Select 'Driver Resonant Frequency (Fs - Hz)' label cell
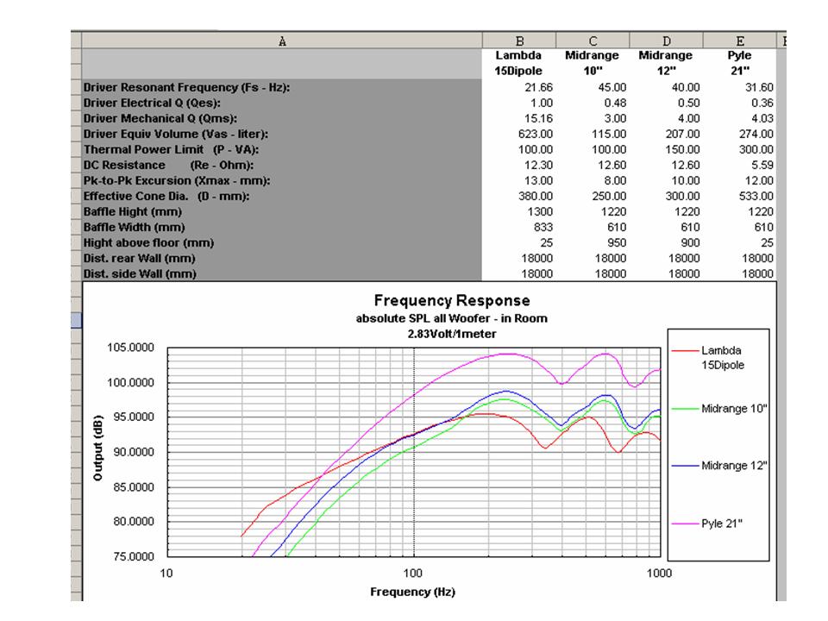The height and width of the screenshot is (621, 828). (x=282, y=87)
